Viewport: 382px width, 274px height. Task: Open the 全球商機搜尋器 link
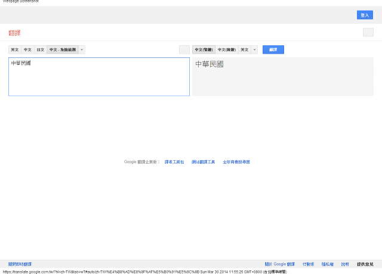(x=236, y=162)
